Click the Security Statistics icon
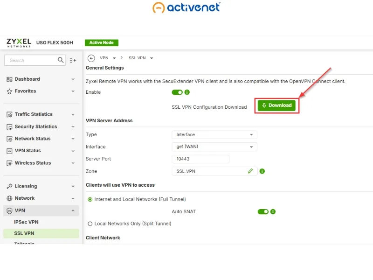Viewport: 373px width, 280px height. coord(9,127)
